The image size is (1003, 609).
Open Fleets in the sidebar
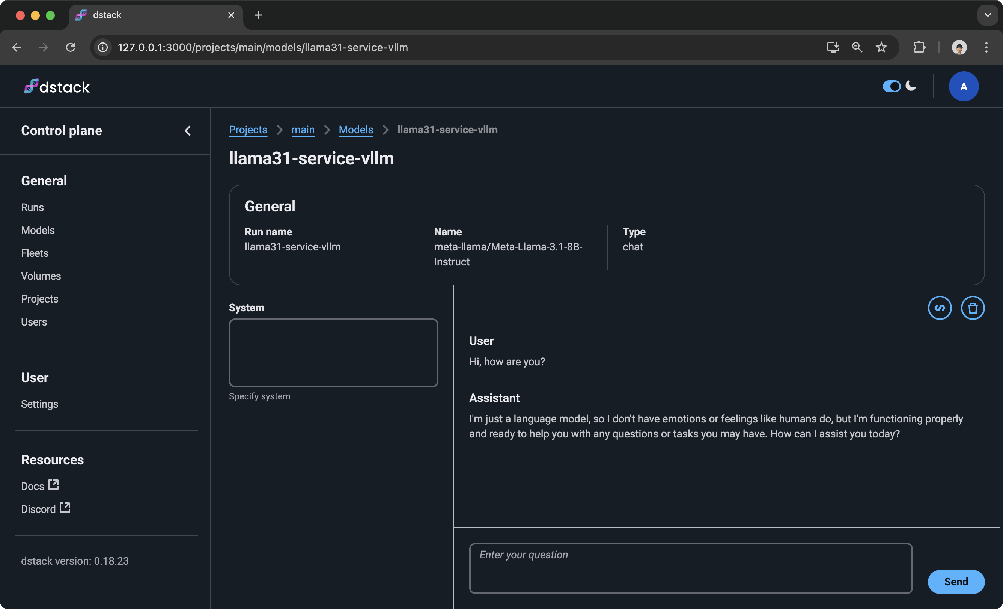(x=35, y=253)
